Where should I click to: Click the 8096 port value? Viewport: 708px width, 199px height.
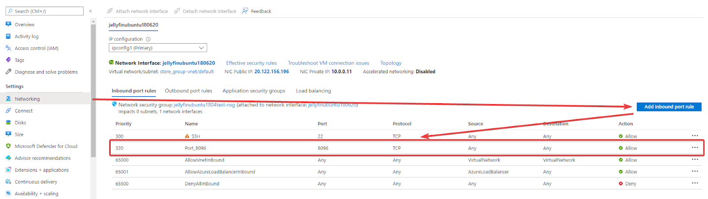[323, 148]
